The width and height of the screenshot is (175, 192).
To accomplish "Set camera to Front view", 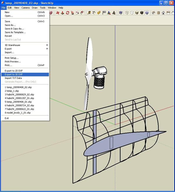I will [163, 13].
